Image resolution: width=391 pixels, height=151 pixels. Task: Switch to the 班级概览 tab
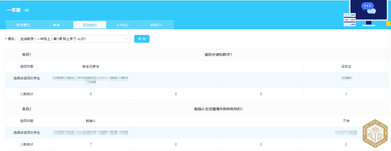(23, 25)
